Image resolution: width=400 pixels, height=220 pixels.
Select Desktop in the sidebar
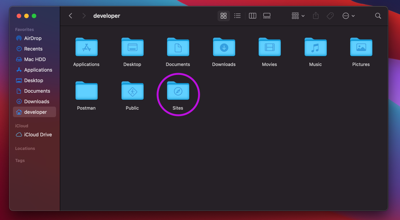coord(34,81)
